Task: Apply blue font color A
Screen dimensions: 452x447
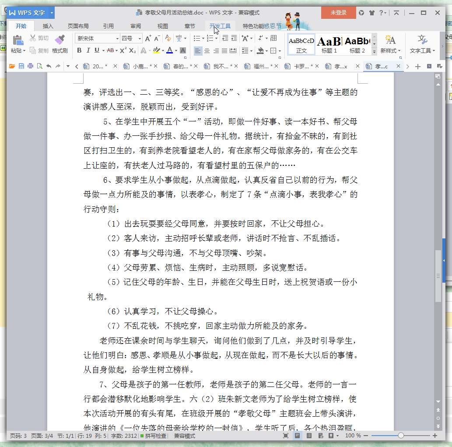Action: click(x=170, y=50)
